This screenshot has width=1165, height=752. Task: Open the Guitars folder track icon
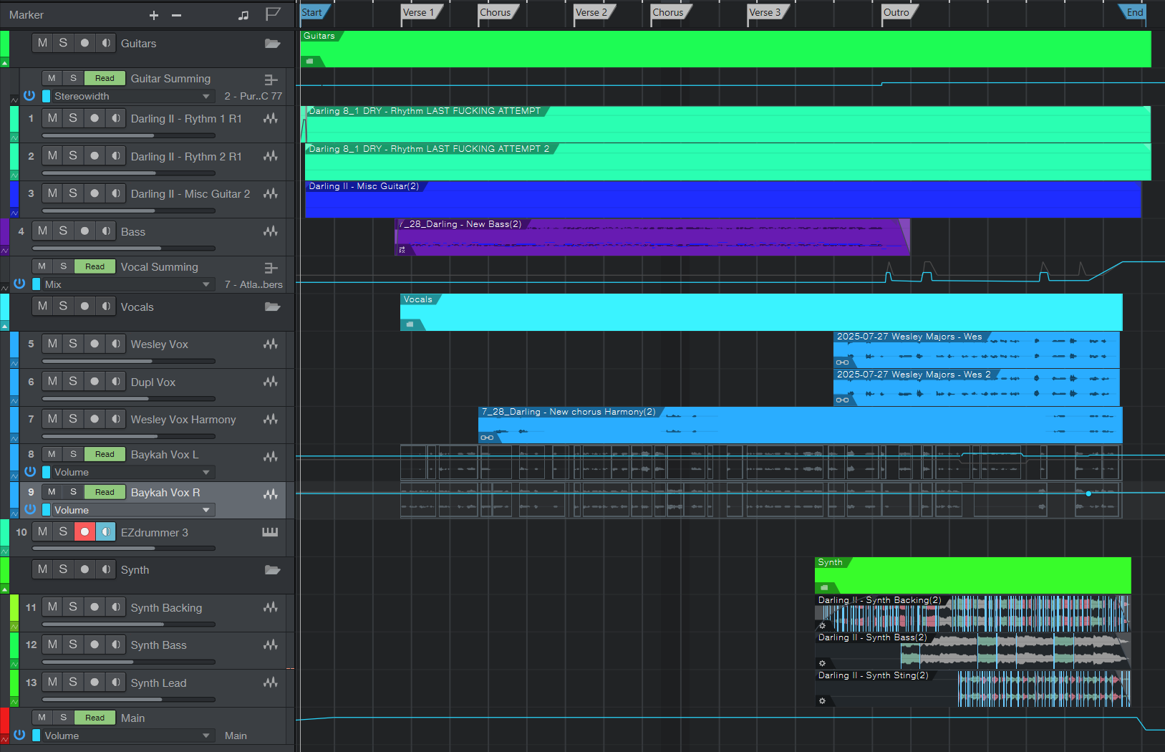[272, 44]
